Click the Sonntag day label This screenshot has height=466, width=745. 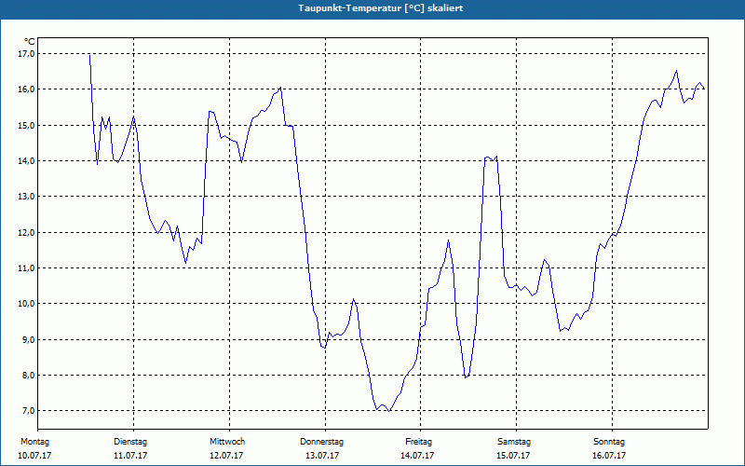[x=609, y=442]
